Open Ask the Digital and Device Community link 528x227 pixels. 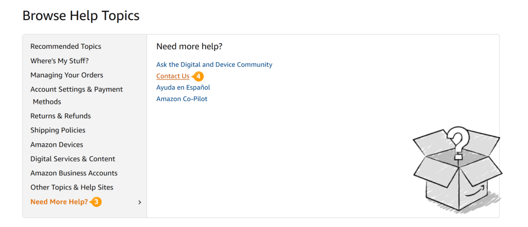[214, 64]
